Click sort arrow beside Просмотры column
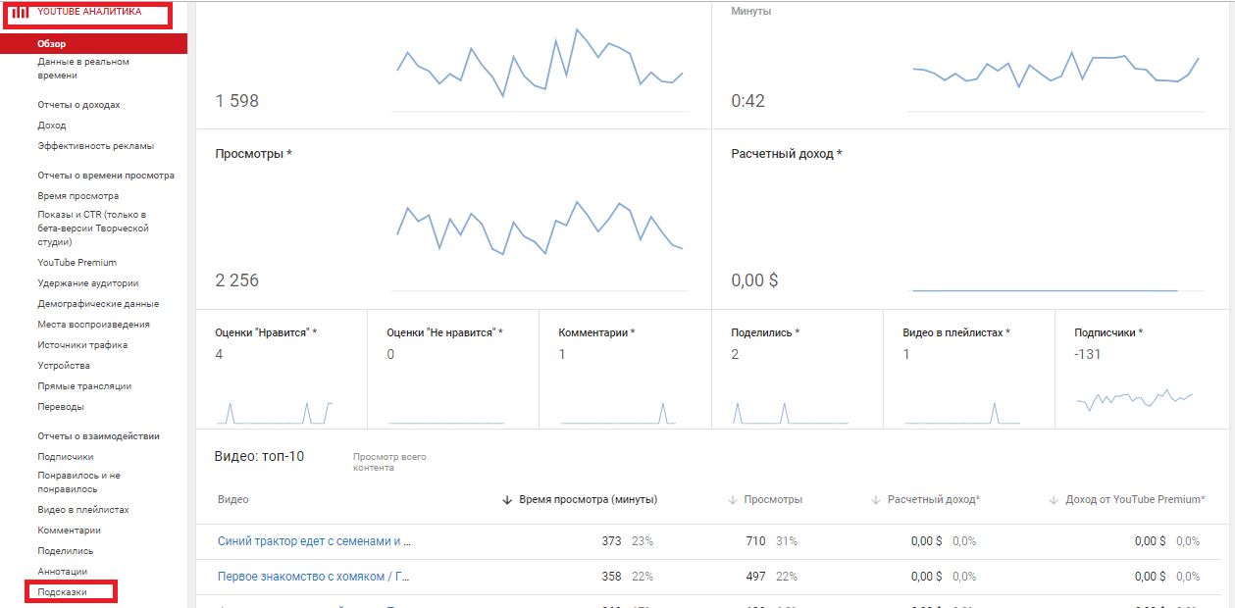 [732, 500]
